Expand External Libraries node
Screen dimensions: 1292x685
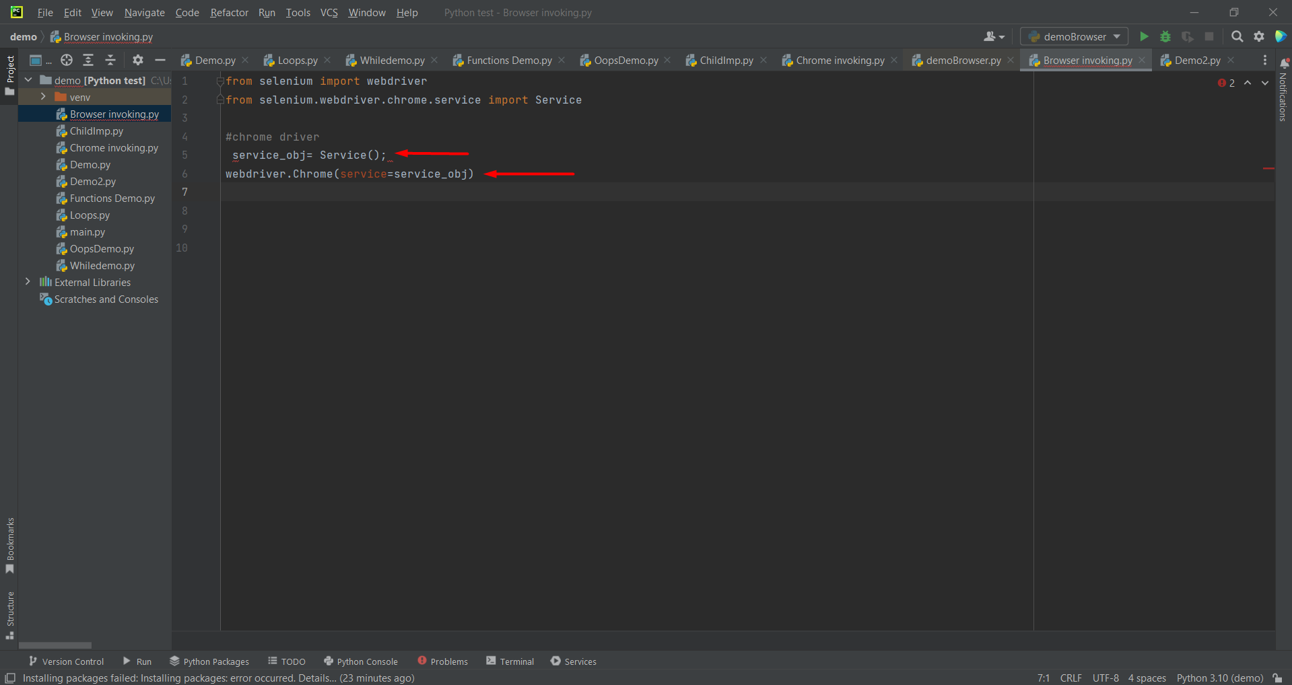(28, 282)
